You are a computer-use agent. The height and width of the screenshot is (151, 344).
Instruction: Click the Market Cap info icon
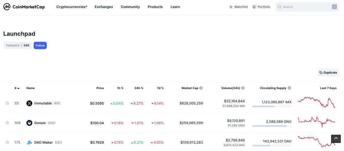point(201,88)
